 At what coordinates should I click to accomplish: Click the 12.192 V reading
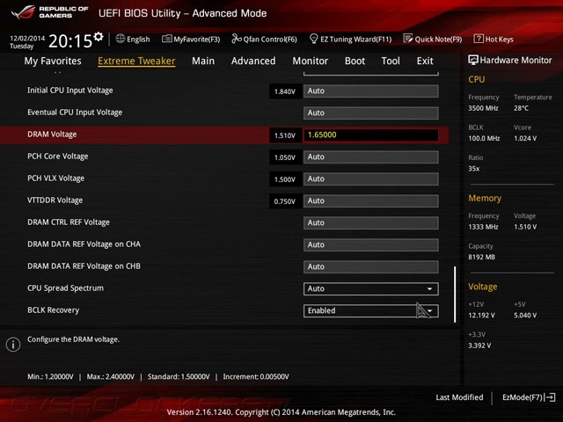pos(481,316)
